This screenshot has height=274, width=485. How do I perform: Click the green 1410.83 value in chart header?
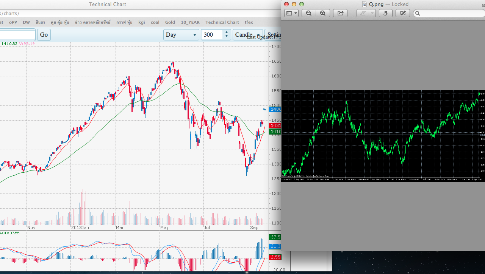(x=9, y=44)
